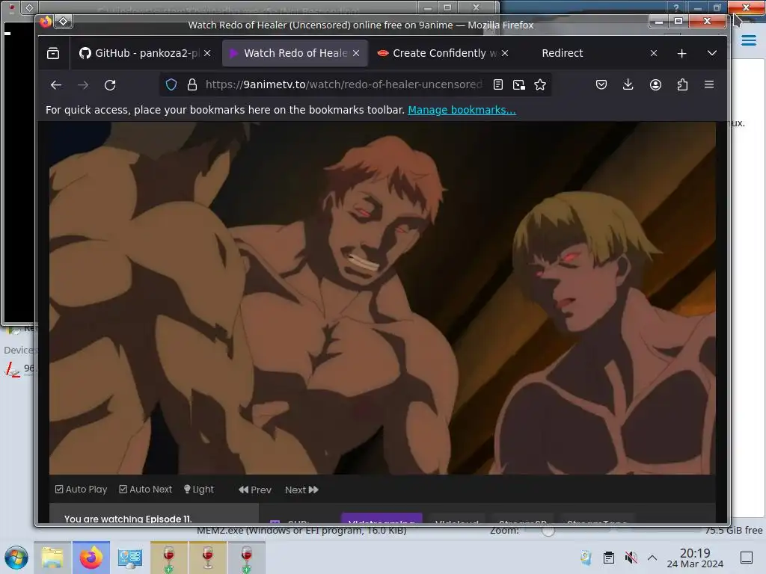Viewport: 766px width, 574px height.
Task: Bookmark this page with the star
Action: pyautogui.click(x=540, y=85)
